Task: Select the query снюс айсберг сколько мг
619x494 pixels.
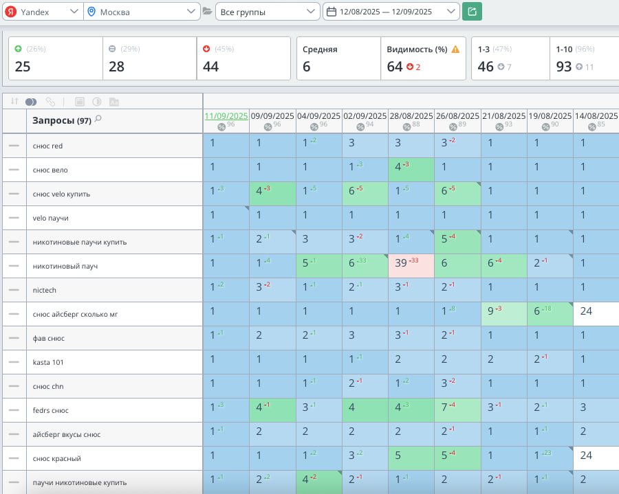Action: click(75, 314)
